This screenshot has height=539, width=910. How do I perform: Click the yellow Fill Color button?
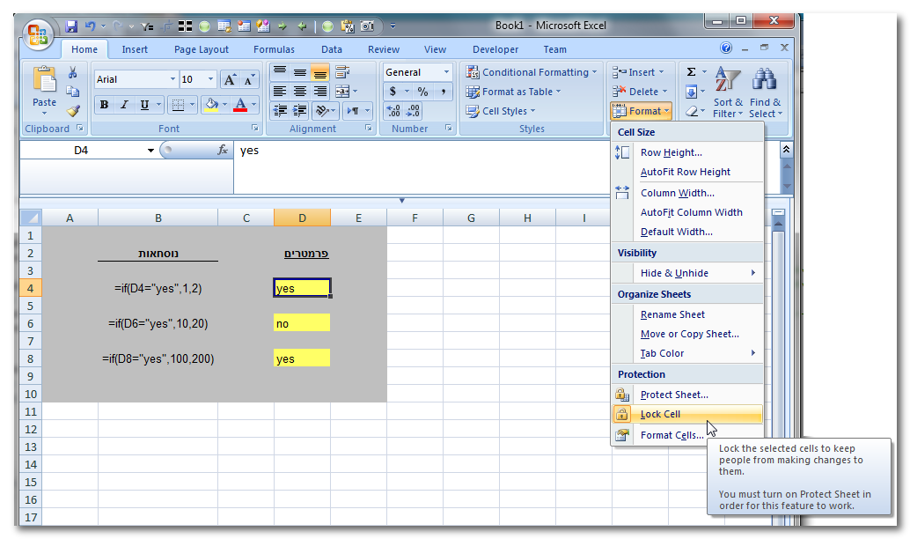210,105
